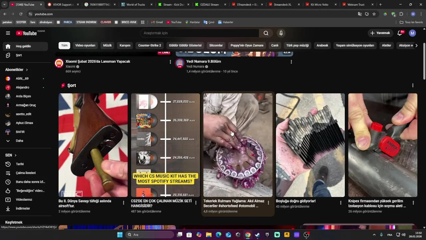Show hidden system tray icons
This screenshot has width=426, height=240.
374,235
